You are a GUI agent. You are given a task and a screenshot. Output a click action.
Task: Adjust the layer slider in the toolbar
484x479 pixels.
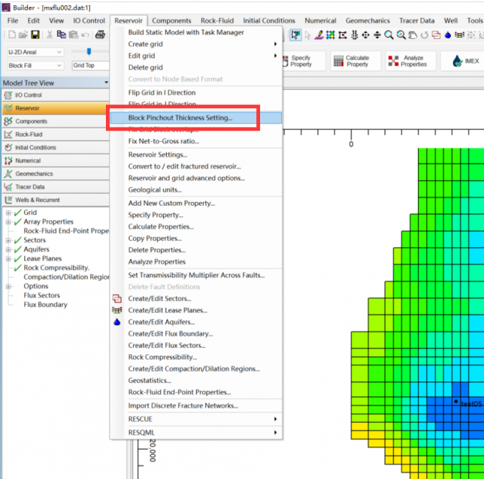tap(89, 52)
